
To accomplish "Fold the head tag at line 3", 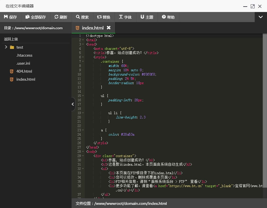I will 83,44.
